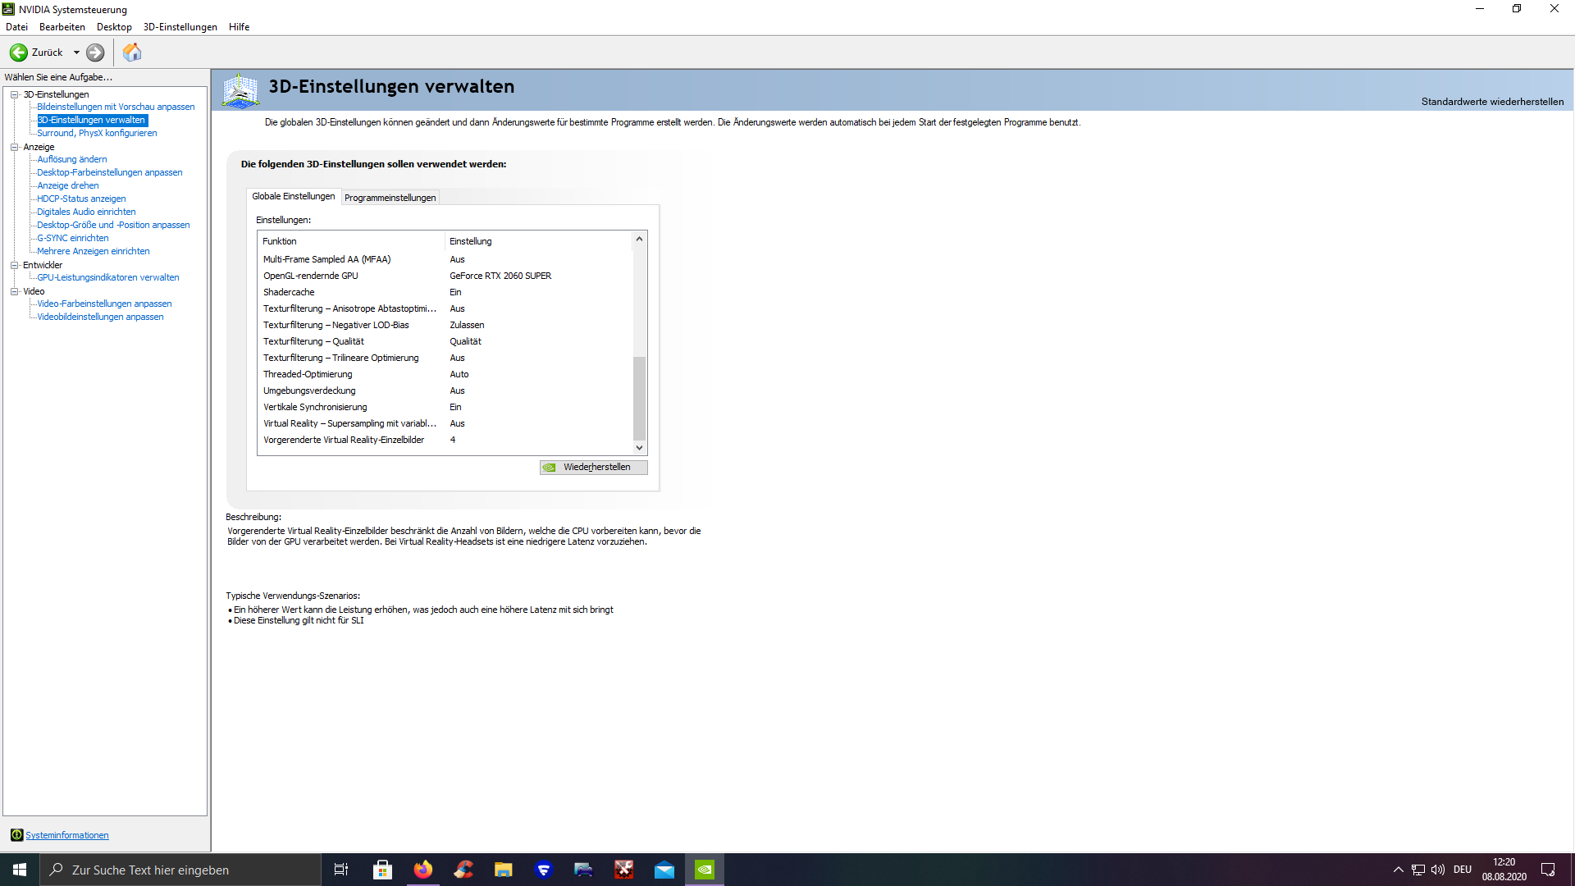Select the Globale Einstellungen tab
Viewport: 1575px width, 886px height.
[294, 196]
